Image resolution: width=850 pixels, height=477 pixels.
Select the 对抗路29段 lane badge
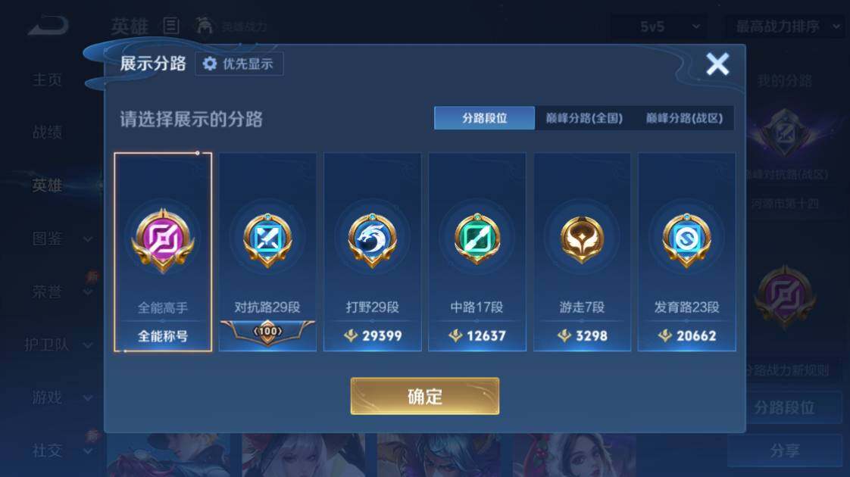267,239
